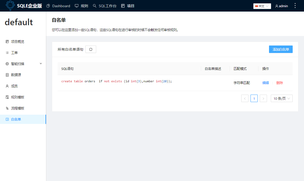This screenshot has width=304, height=181.
Task: Open 流程模板 sidebar item
Action: click(x=17, y=108)
